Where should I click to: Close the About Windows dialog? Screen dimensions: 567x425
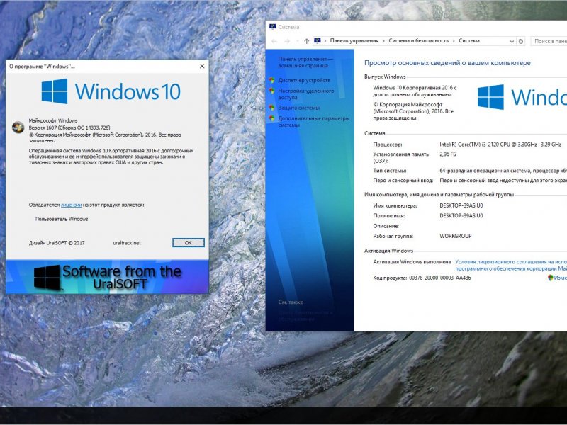202,66
